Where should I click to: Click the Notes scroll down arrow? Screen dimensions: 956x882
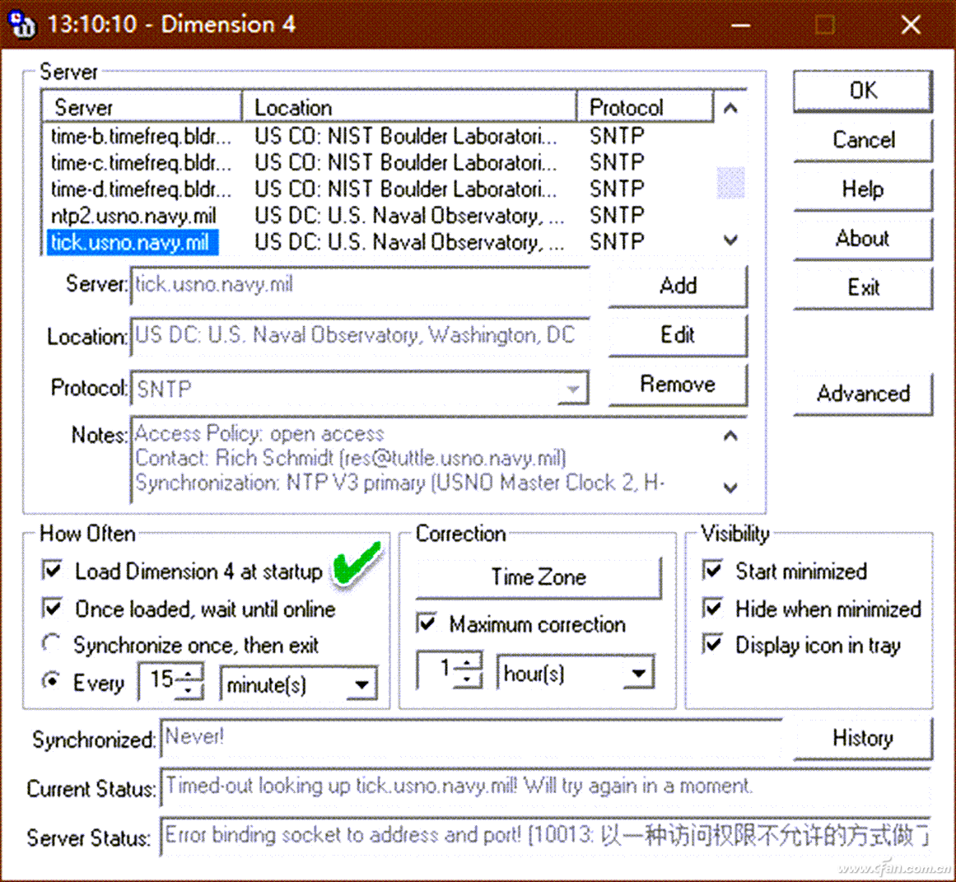click(730, 488)
